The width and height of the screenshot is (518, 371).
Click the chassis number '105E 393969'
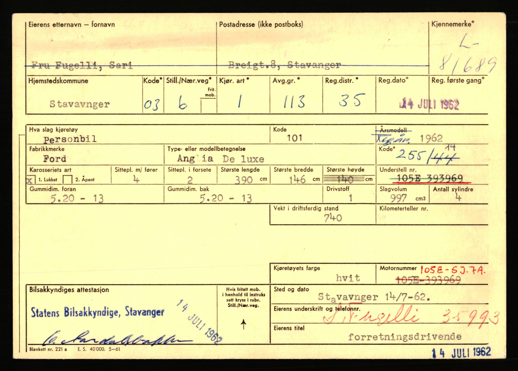tap(430, 178)
